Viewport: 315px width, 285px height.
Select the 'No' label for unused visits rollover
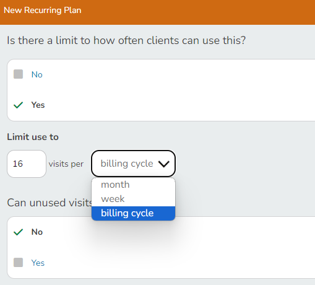pyautogui.click(x=37, y=232)
